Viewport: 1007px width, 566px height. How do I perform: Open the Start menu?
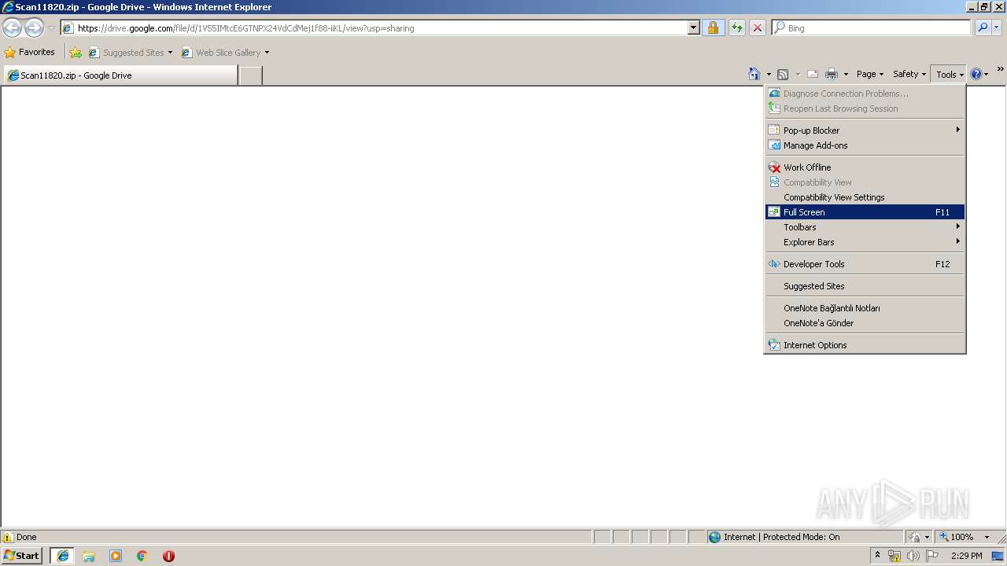pos(21,556)
